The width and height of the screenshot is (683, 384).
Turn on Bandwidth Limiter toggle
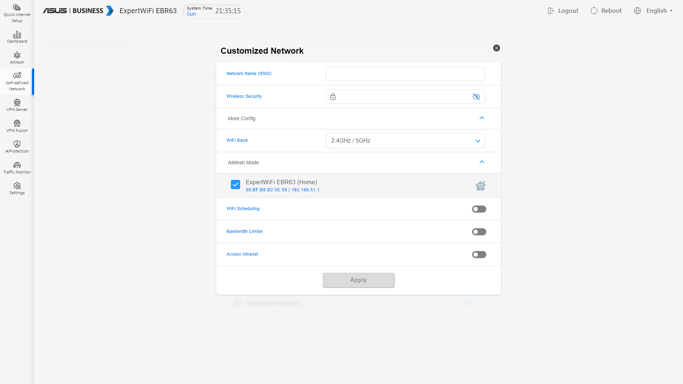pyautogui.click(x=479, y=232)
